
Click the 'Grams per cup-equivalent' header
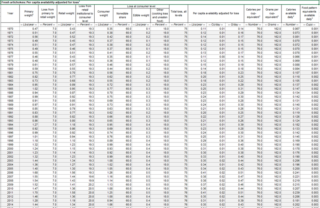coord(272,14)
